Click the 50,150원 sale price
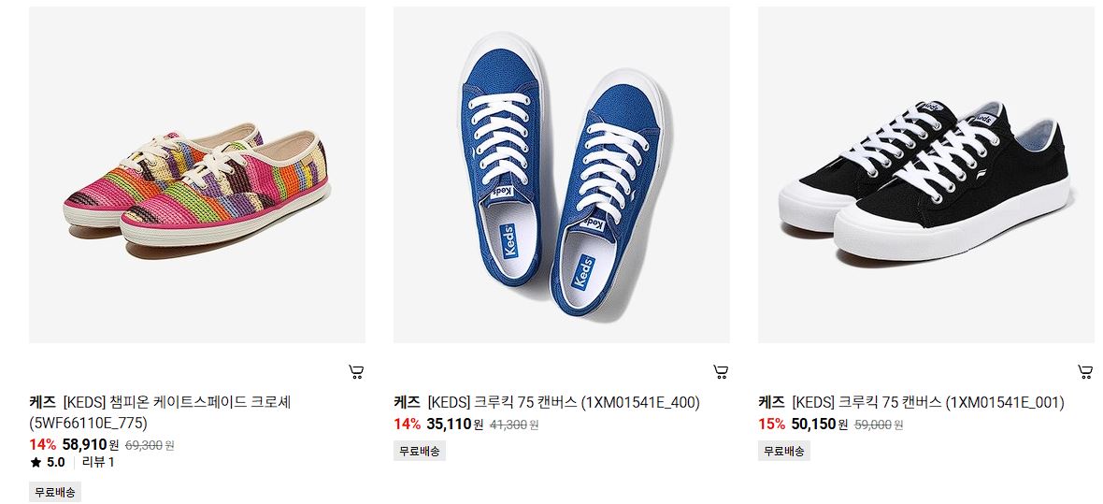This screenshot has height=504, width=1103. (819, 424)
